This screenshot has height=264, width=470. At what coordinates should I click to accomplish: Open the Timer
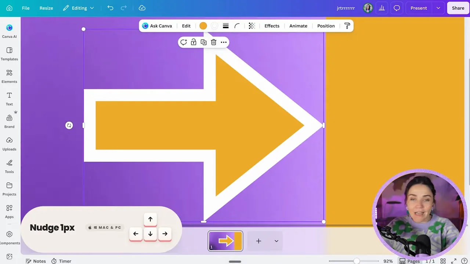[x=61, y=261]
